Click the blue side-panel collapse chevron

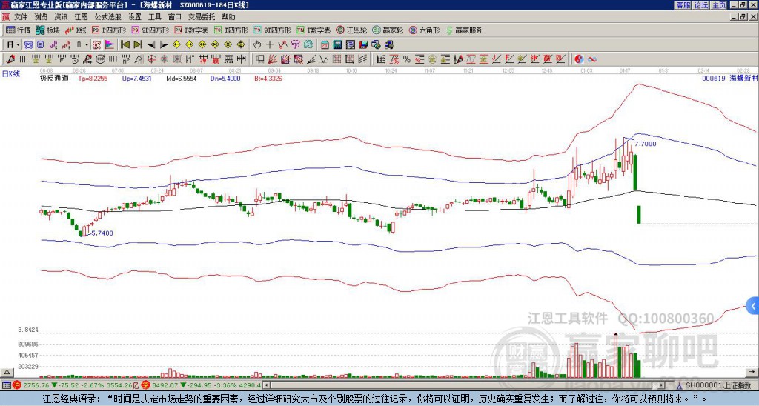click(x=753, y=306)
